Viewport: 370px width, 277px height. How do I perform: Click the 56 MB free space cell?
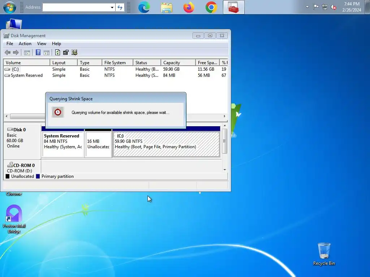click(x=204, y=75)
